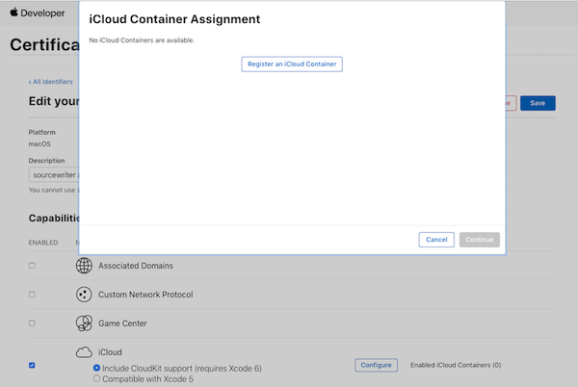Screen dimensions: 578x387
Task: Click the Game Center label
Action: pos(122,323)
